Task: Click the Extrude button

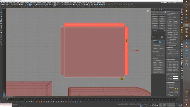Action: 155,62
